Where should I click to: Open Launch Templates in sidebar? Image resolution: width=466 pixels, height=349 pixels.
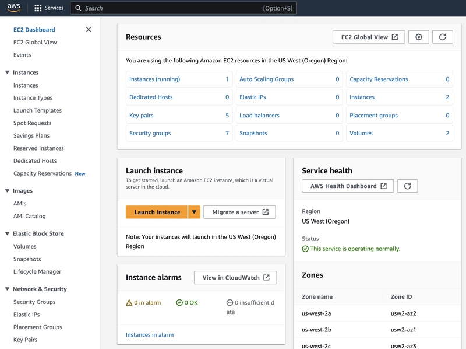[x=37, y=110]
